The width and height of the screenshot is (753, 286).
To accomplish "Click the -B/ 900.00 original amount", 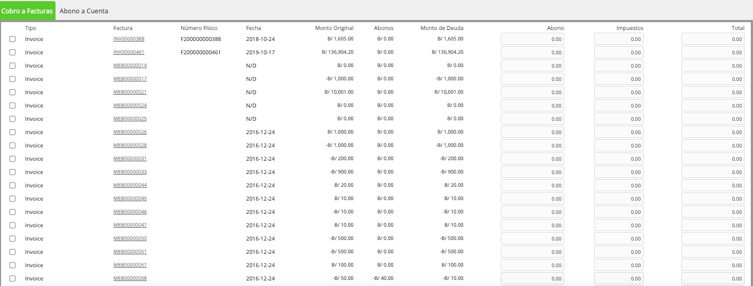I will tap(341, 172).
